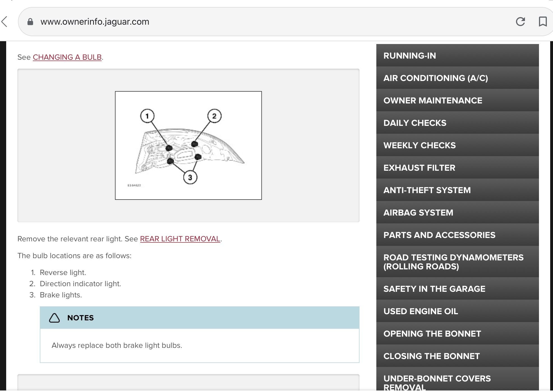Image resolution: width=553 pixels, height=391 pixels.
Task: Click callout number 1 in diagram
Action: (x=147, y=116)
